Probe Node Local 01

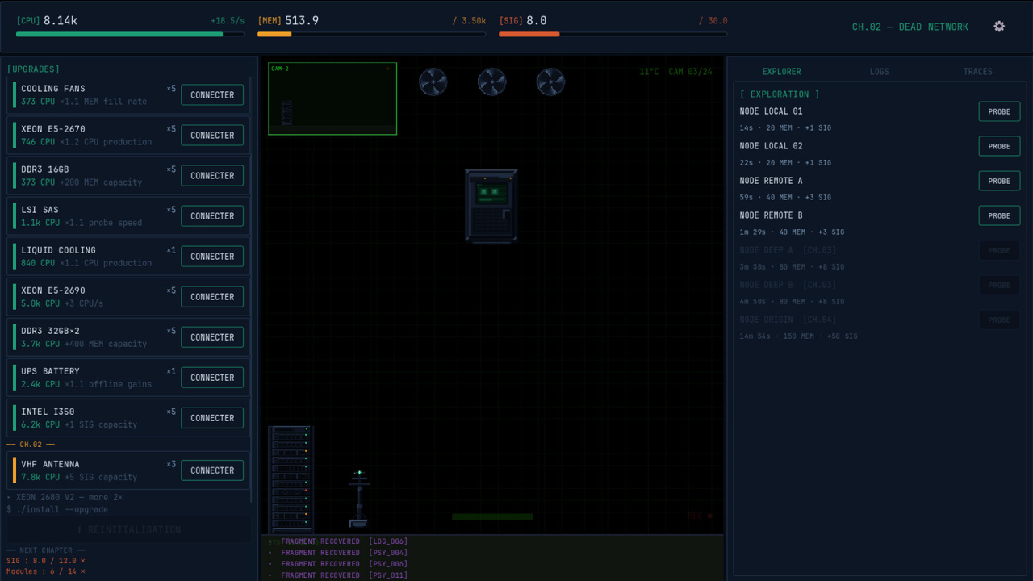tap(999, 111)
